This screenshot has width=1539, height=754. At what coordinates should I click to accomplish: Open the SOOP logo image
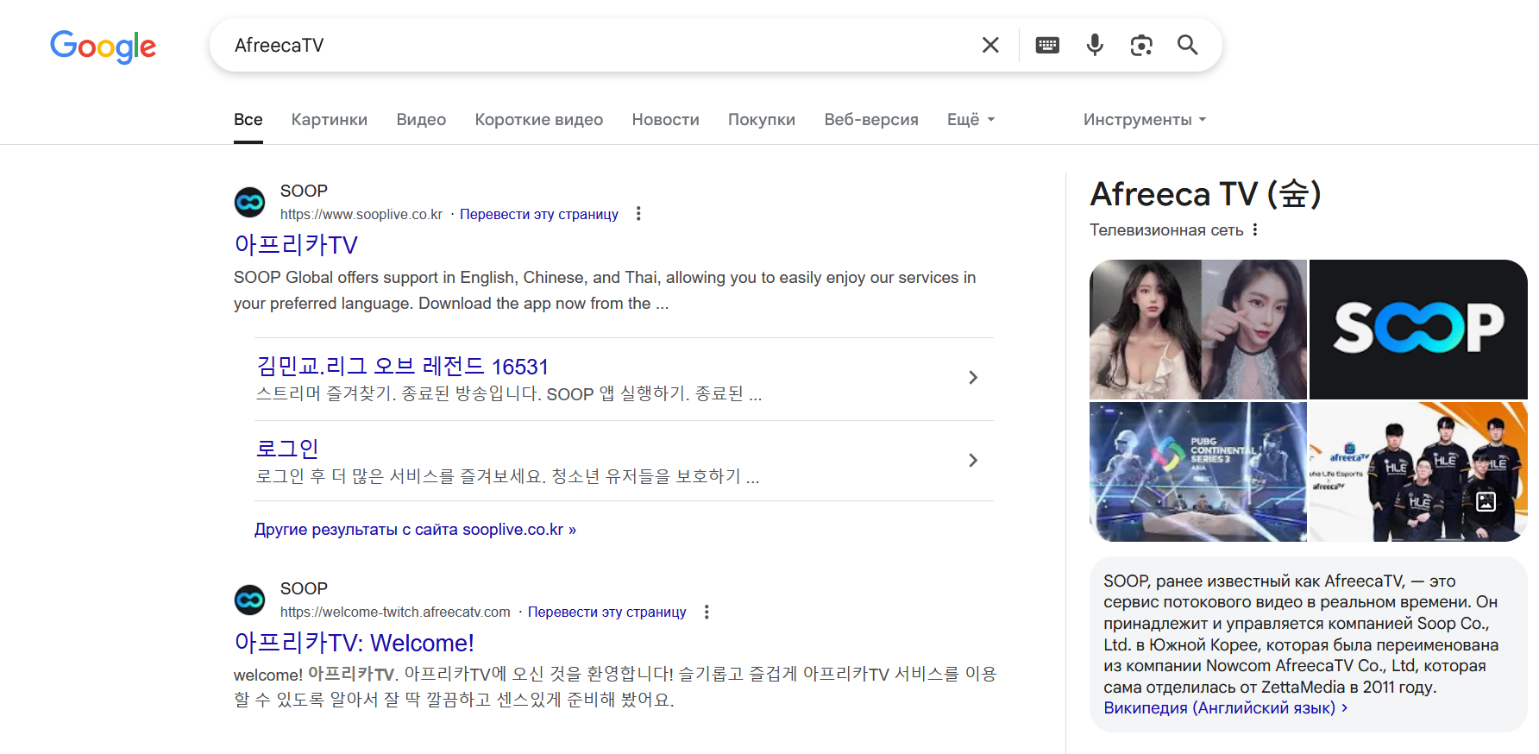click(x=1418, y=330)
